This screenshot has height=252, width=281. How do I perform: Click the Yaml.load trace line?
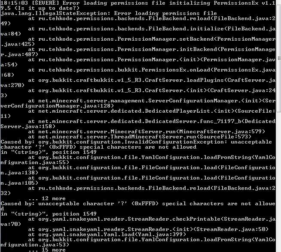pos(107,234)
